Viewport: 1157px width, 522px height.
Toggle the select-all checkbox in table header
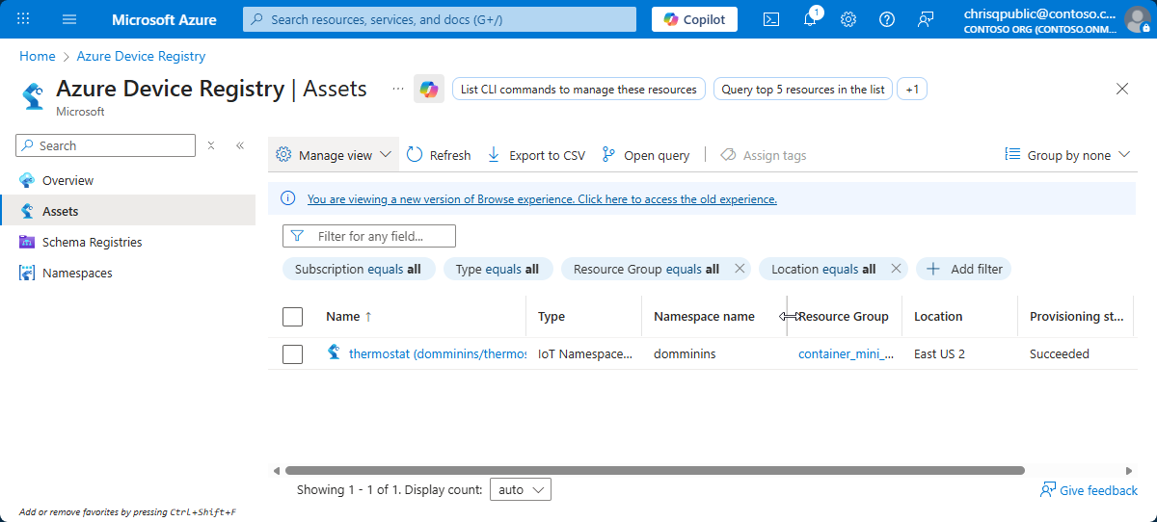pos(293,316)
